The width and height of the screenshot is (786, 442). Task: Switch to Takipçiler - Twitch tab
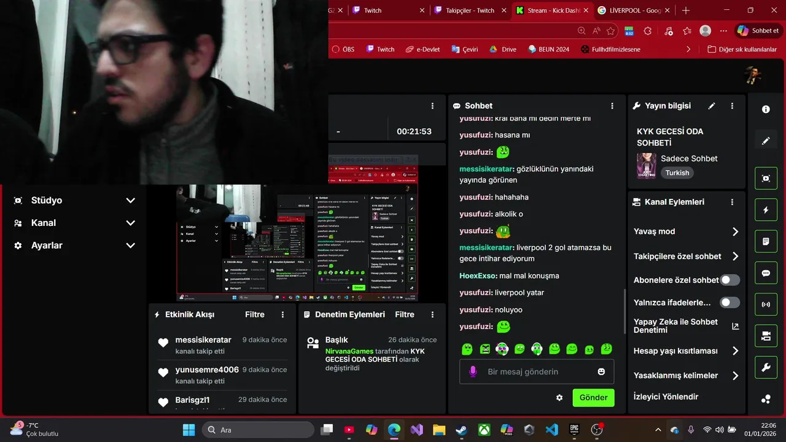pyautogui.click(x=472, y=10)
